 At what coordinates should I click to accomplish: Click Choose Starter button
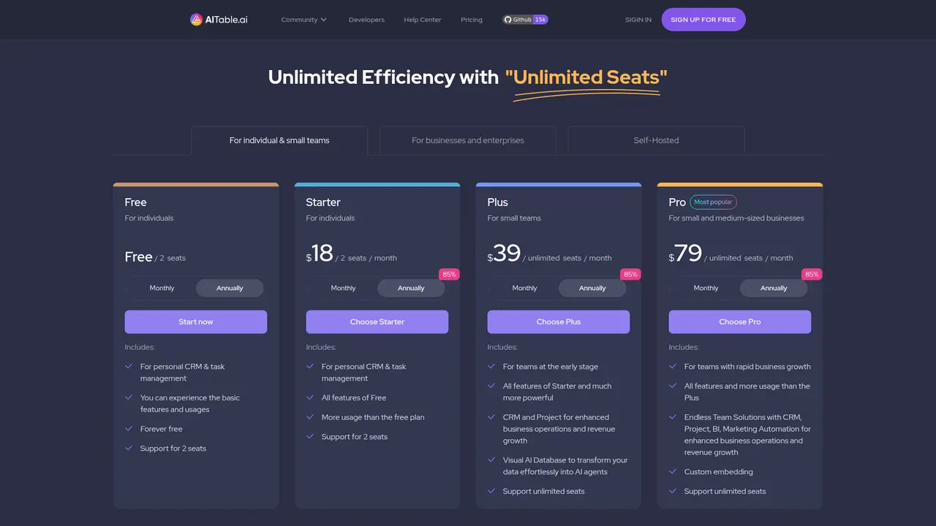(377, 321)
